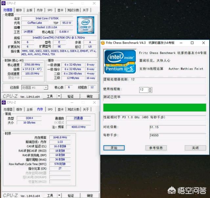Start the benchmark with 开始 button

(x=114, y=148)
